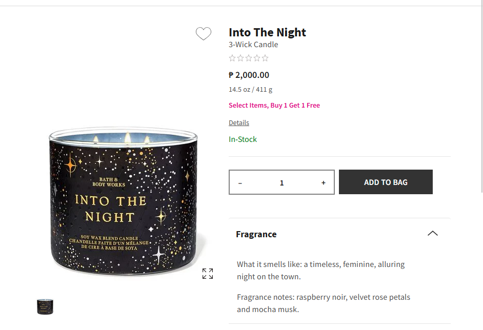Click the Into The Night product title
The height and width of the screenshot is (330, 483).
(x=267, y=32)
